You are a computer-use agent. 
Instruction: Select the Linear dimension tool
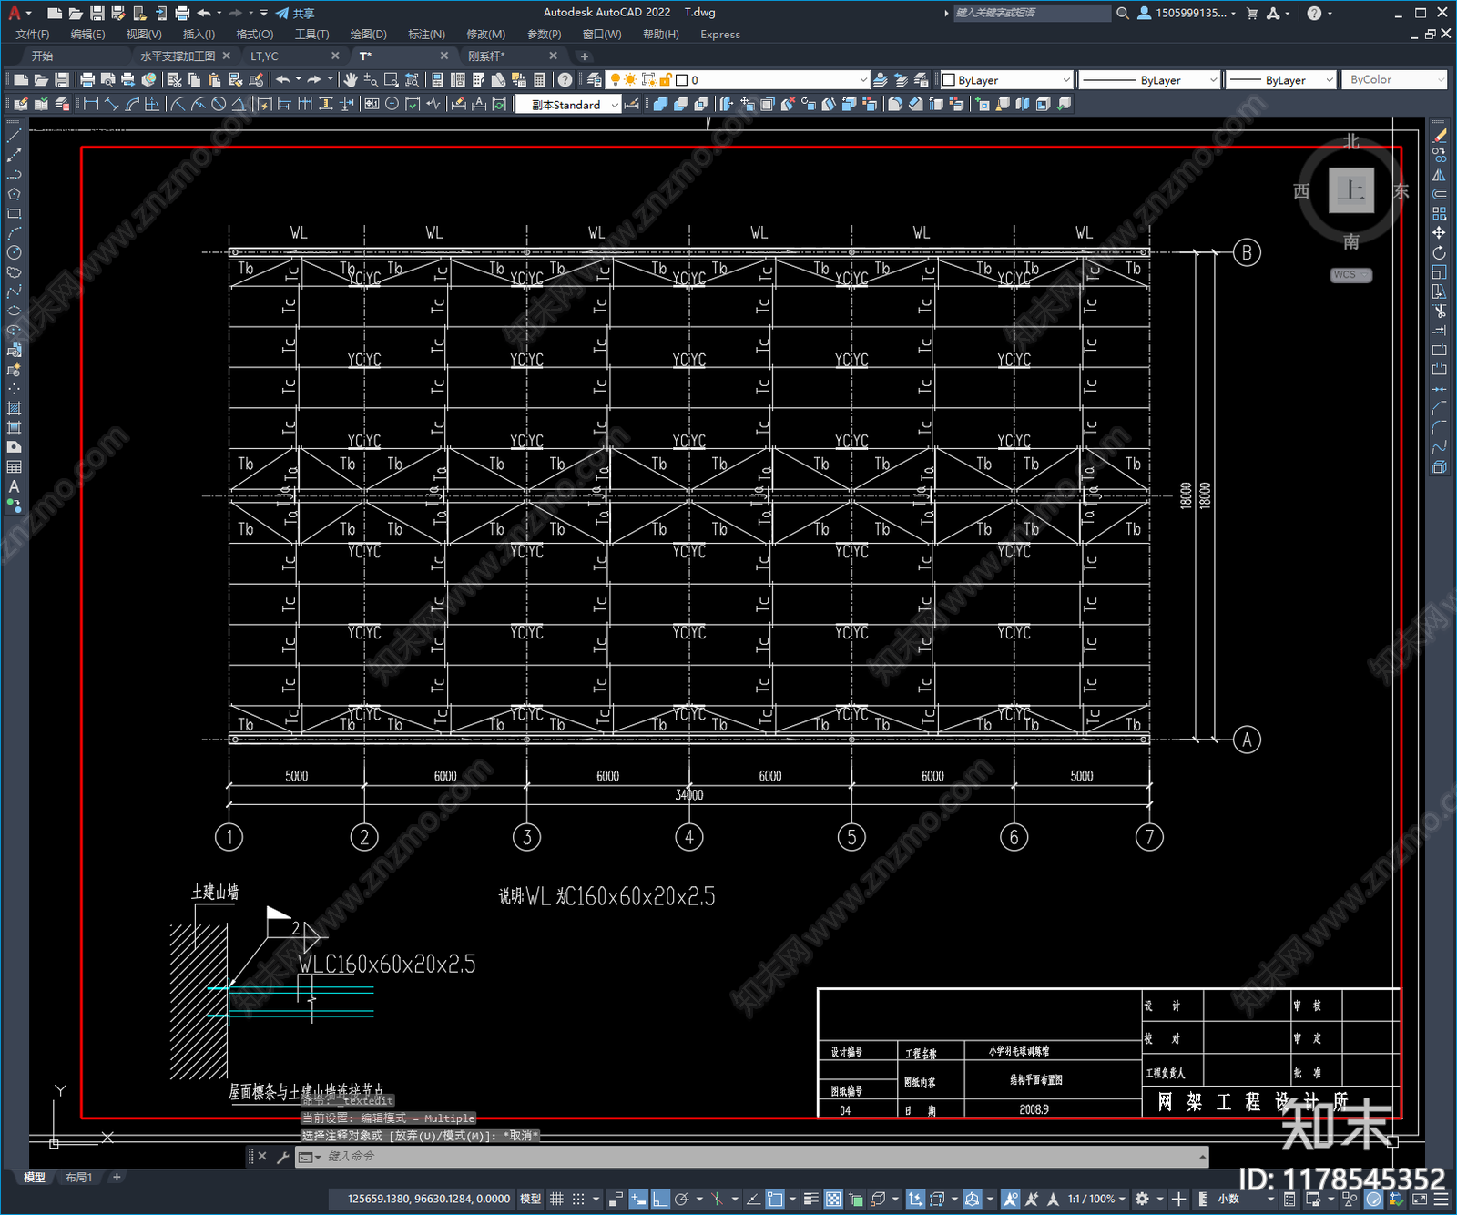(x=91, y=104)
